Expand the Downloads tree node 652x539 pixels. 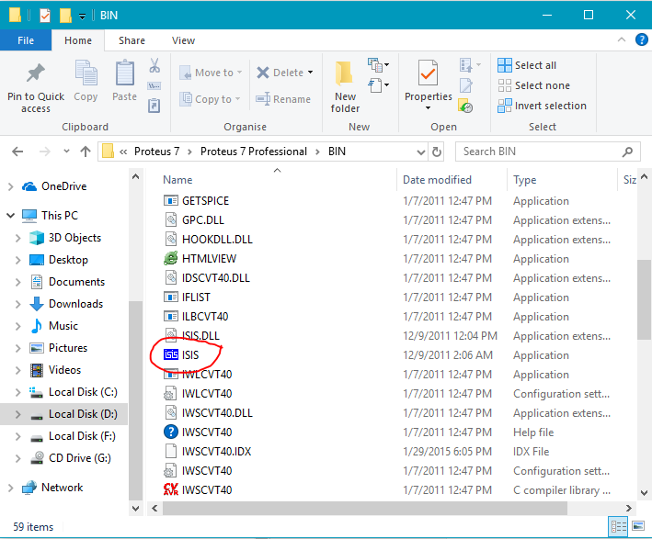click(x=17, y=304)
